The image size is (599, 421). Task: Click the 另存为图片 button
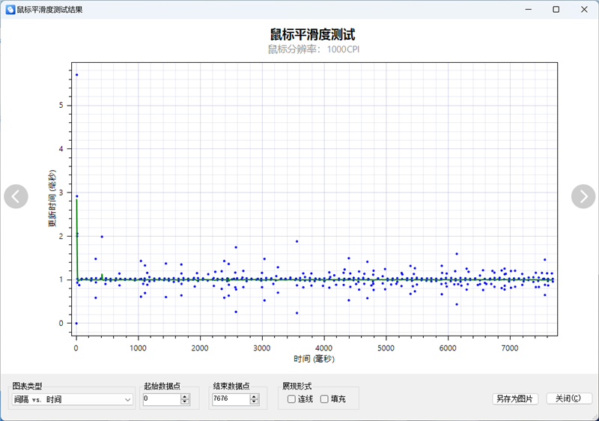click(515, 399)
